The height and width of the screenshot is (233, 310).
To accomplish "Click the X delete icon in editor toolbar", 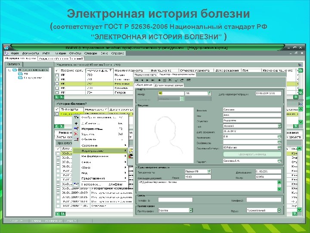I will click(170, 80).
